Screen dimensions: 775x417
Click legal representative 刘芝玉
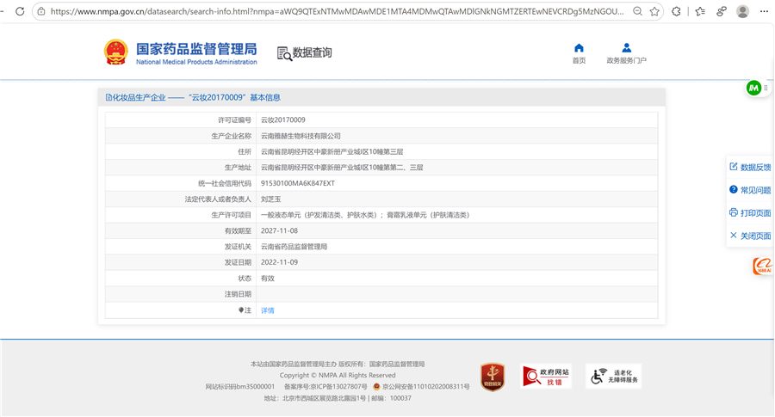pyautogui.click(x=271, y=199)
